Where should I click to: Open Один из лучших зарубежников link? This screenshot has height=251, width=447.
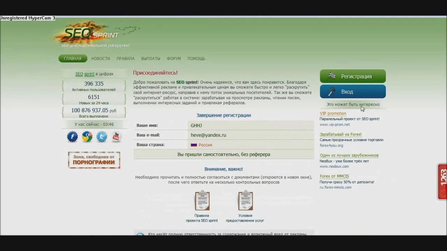(349, 155)
